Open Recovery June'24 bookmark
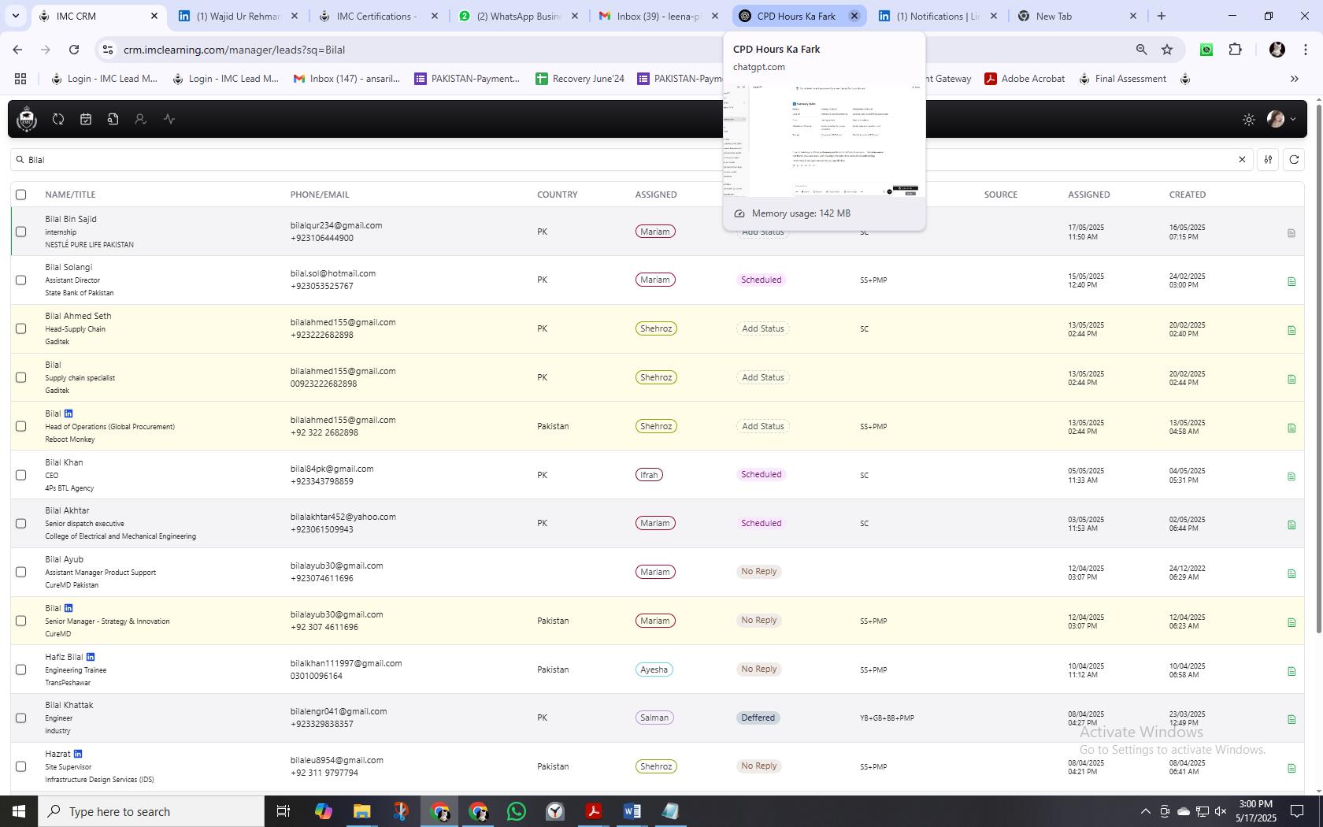 tap(580, 79)
